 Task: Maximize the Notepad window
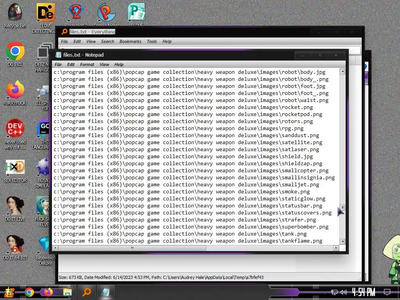(320, 55)
